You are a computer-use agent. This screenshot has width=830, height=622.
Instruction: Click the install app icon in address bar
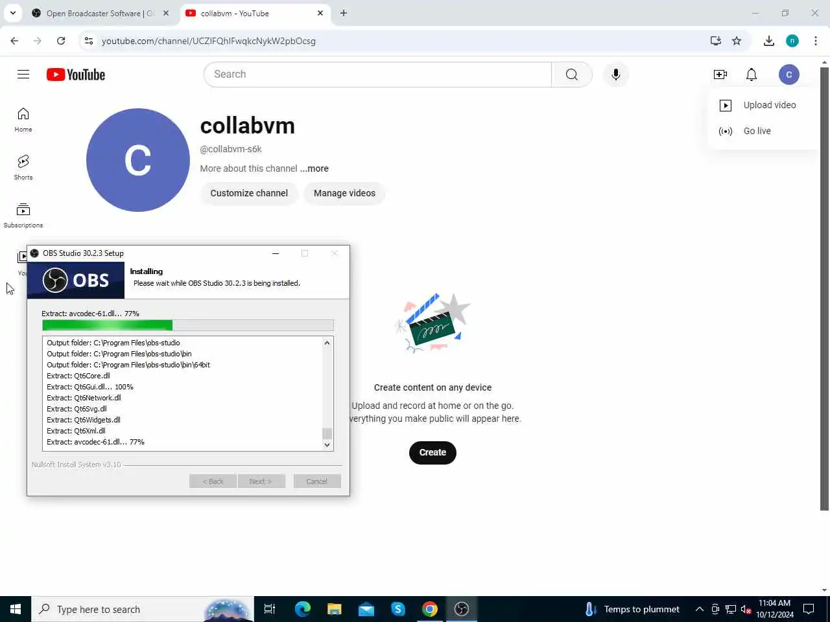(x=716, y=41)
